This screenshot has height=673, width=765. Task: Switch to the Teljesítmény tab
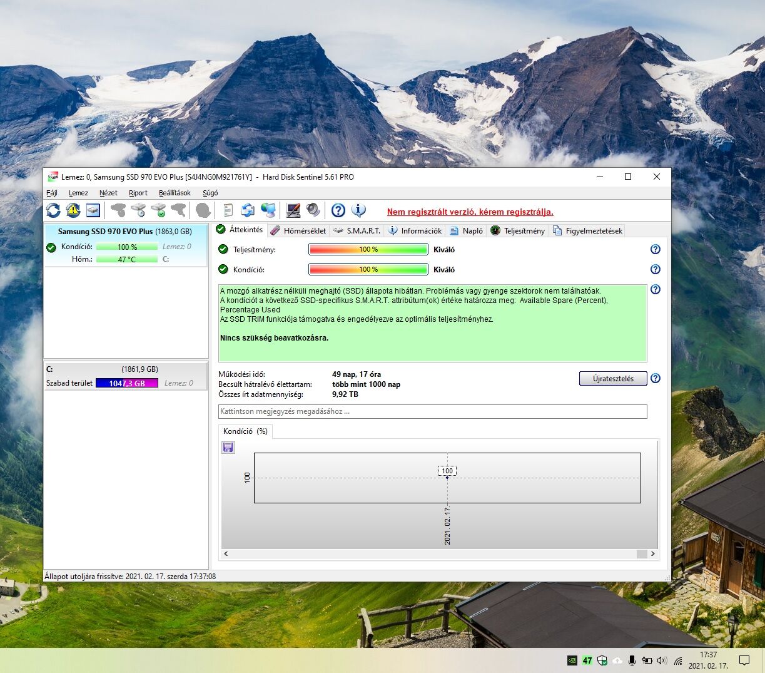[518, 230]
